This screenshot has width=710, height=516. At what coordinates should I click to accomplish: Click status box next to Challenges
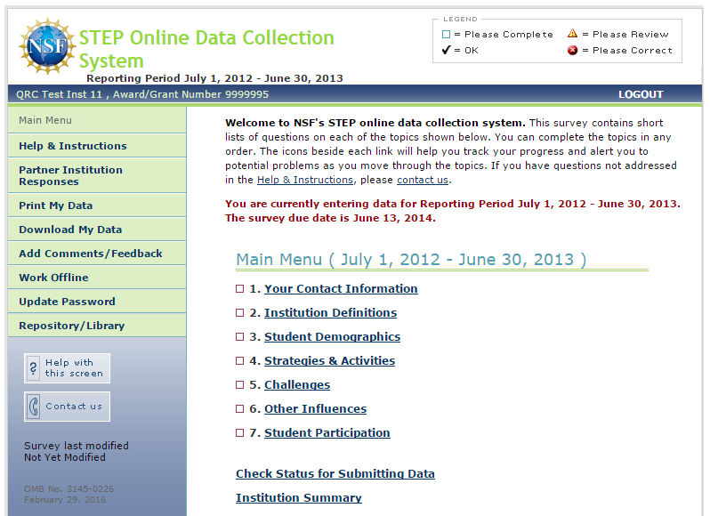click(240, 384)
